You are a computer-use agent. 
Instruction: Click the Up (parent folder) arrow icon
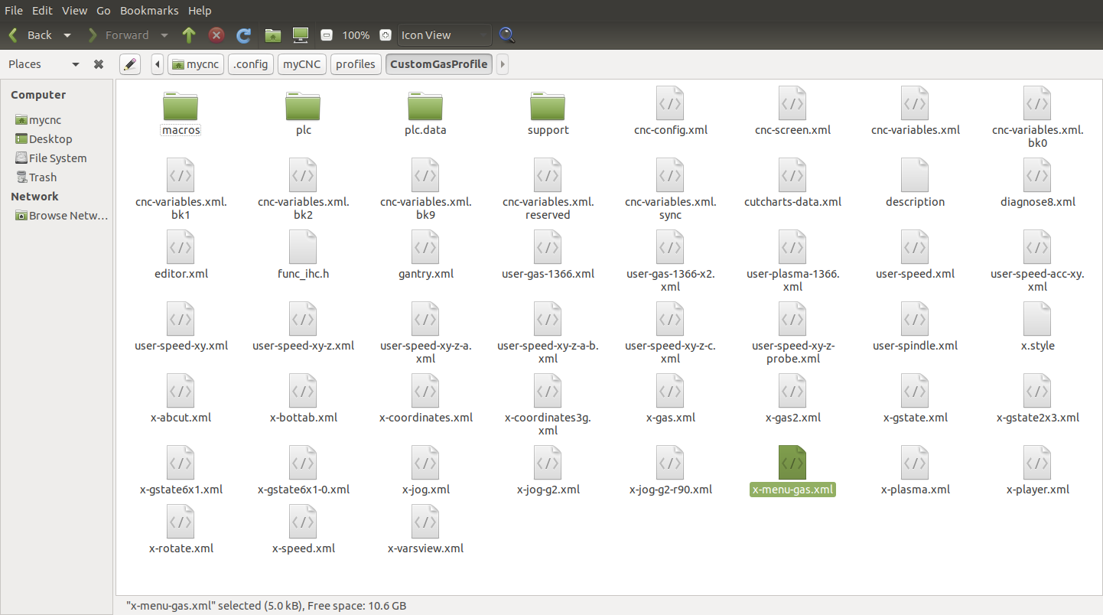[x=189, y=35]
